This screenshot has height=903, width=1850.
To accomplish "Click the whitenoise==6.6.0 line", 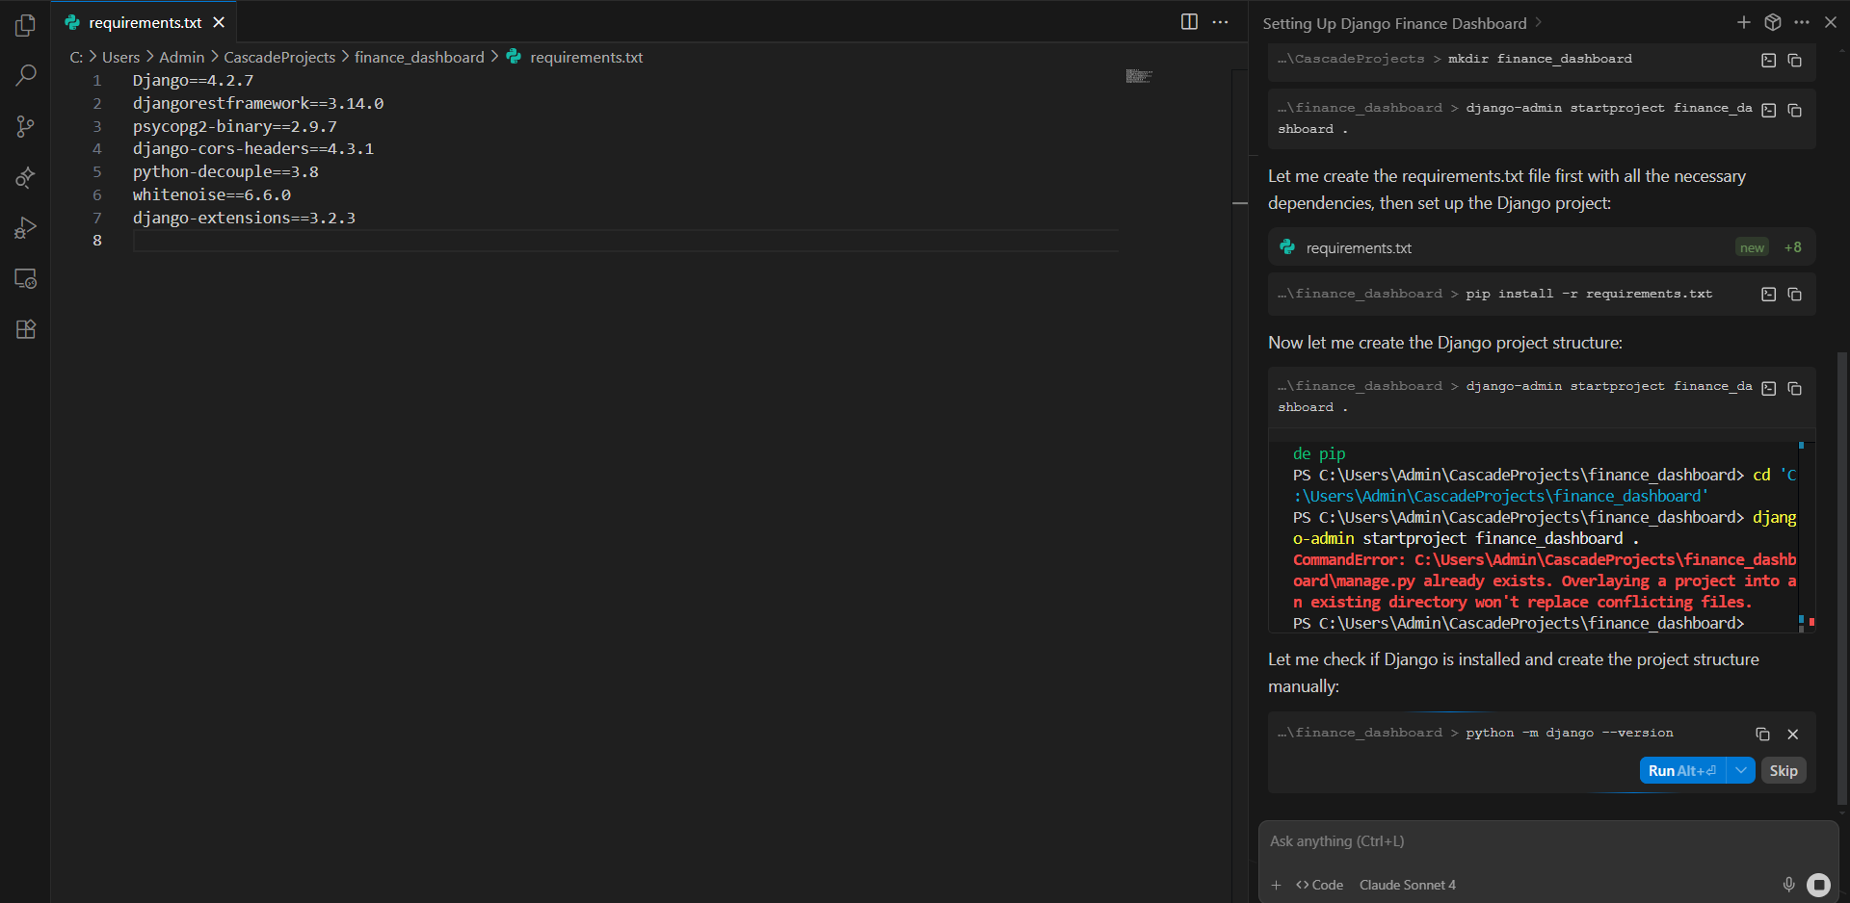I will point(211,194).
